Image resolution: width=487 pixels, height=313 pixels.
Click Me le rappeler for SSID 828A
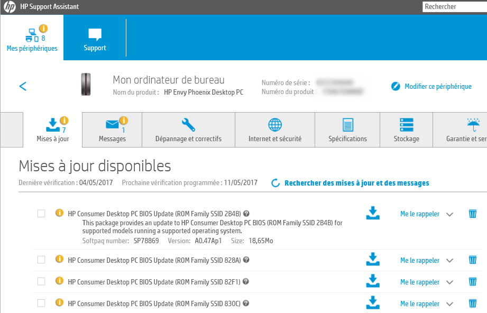(419, 260)
